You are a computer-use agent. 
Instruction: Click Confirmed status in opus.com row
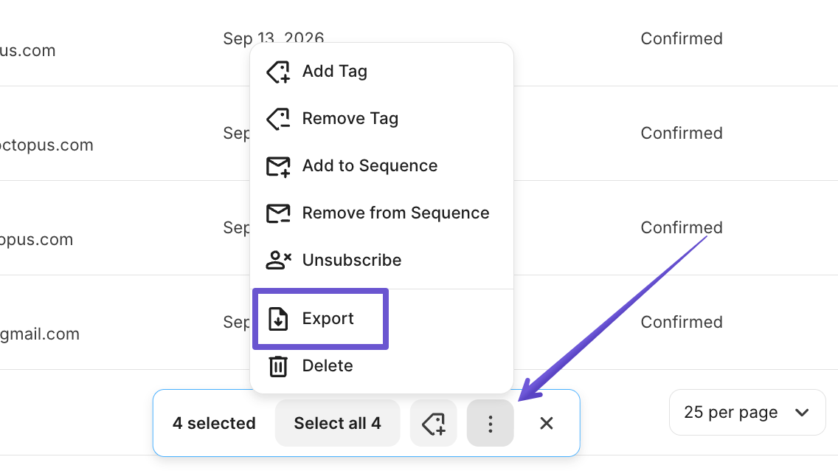click(682, 227)
